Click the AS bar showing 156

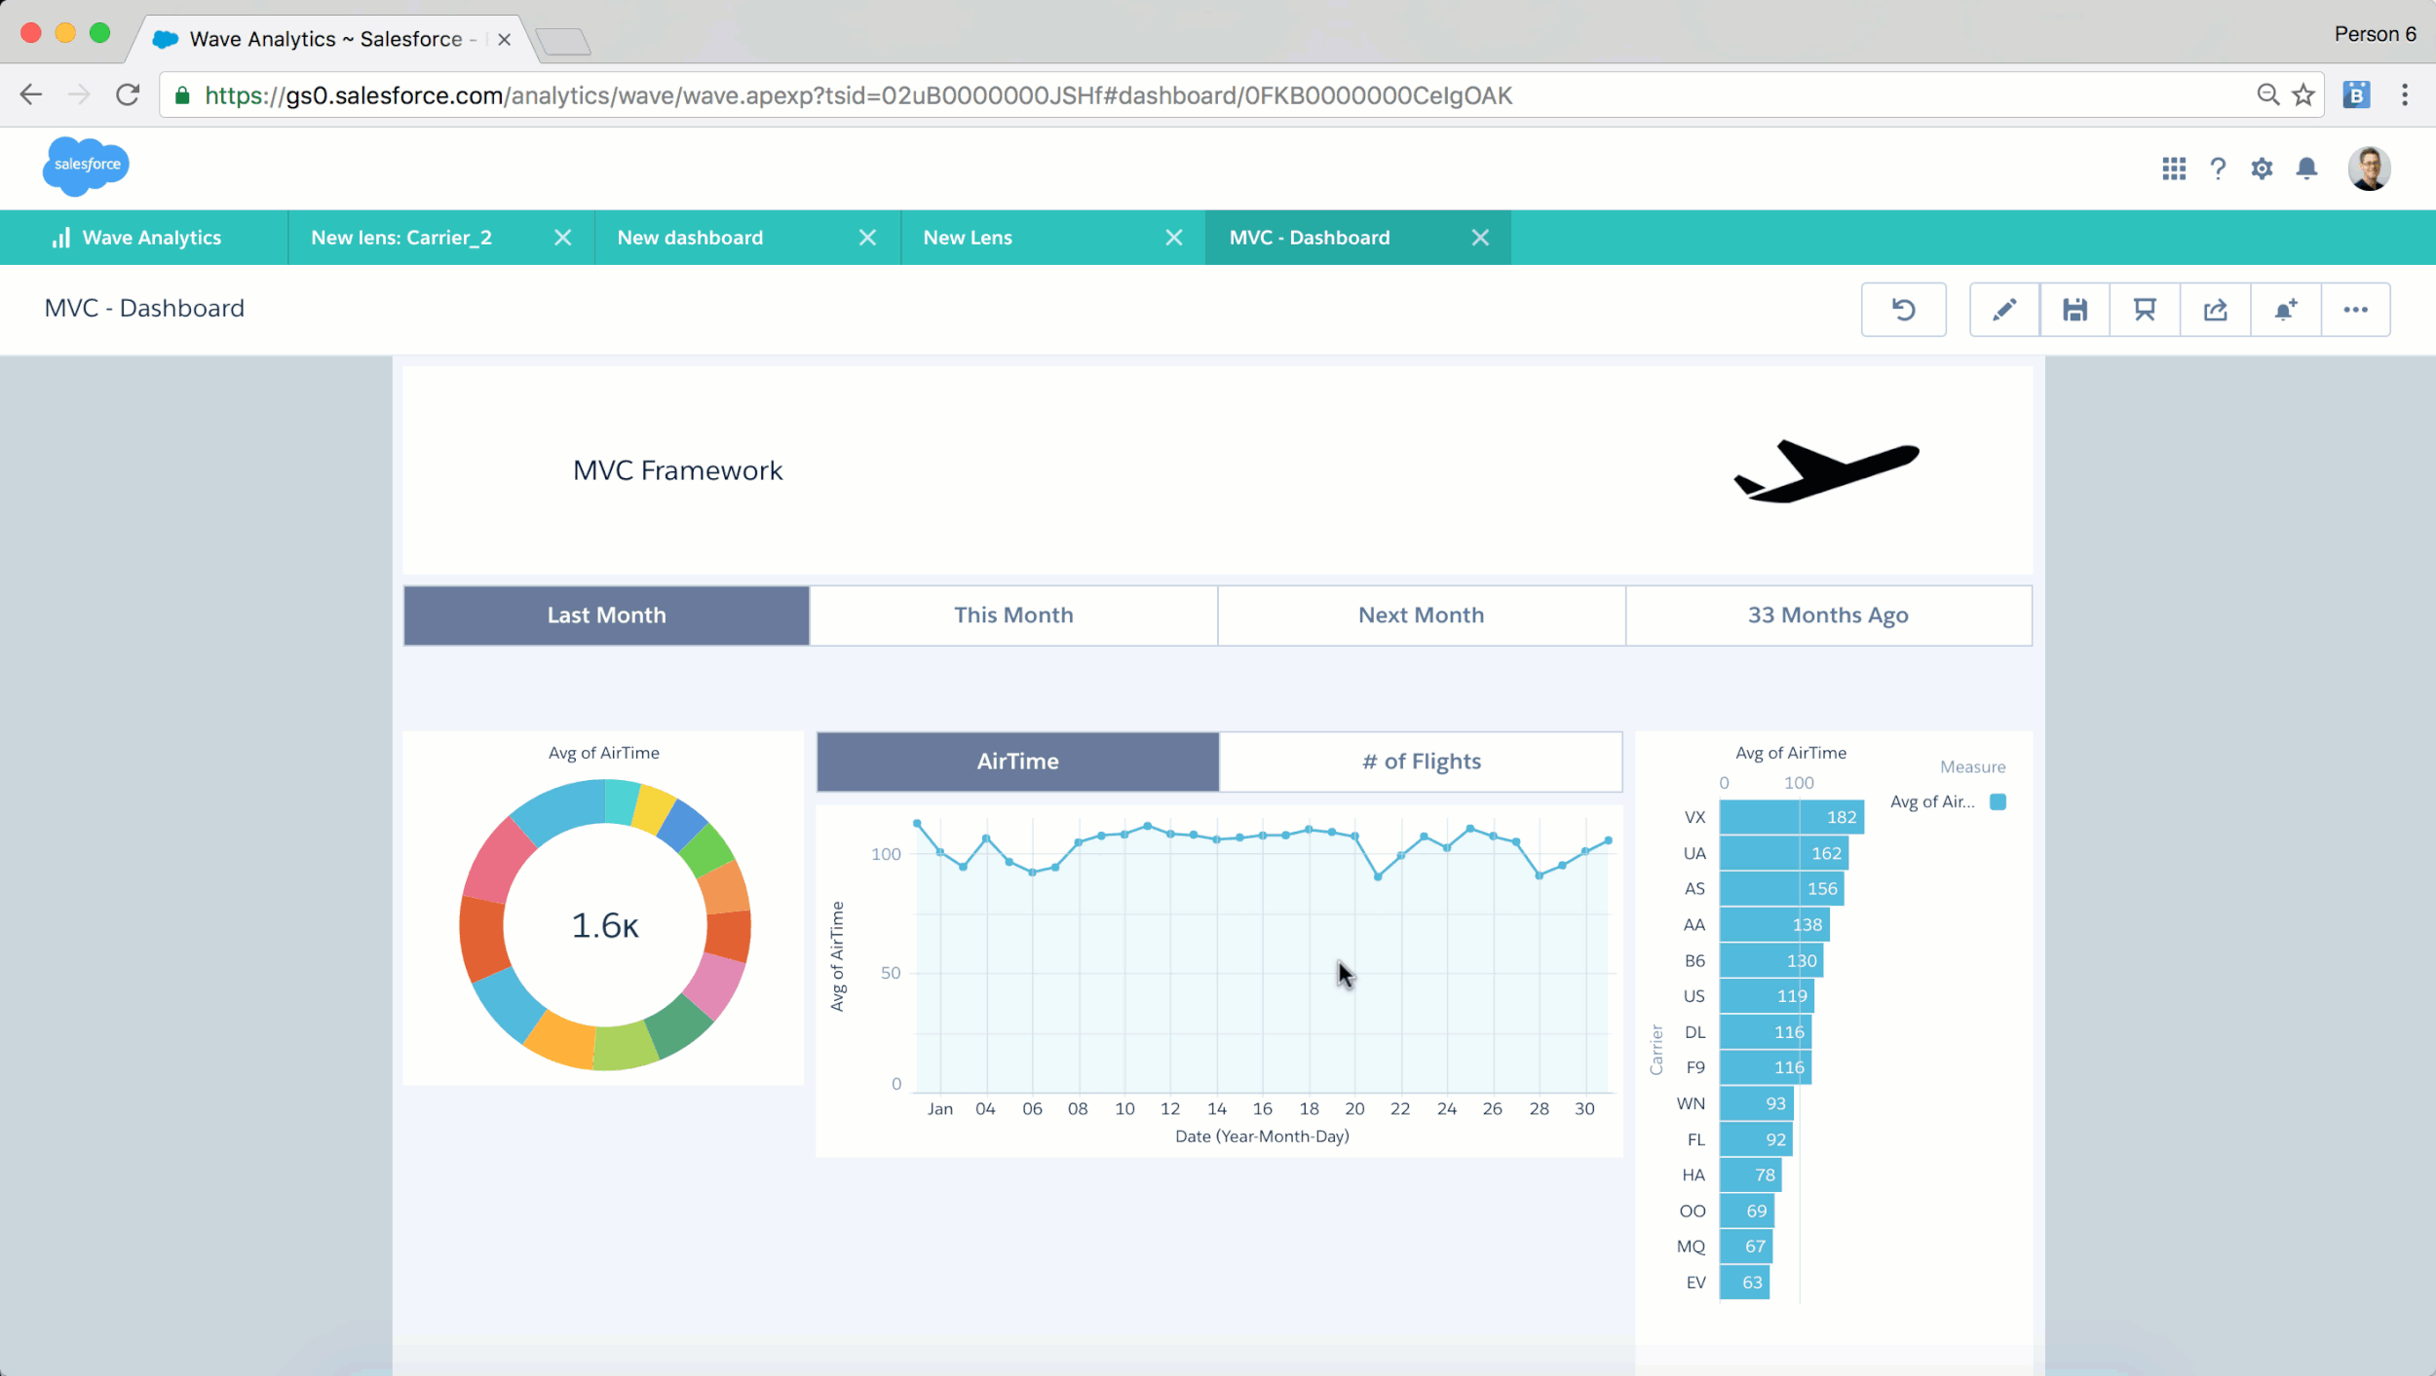[1781, 888]
